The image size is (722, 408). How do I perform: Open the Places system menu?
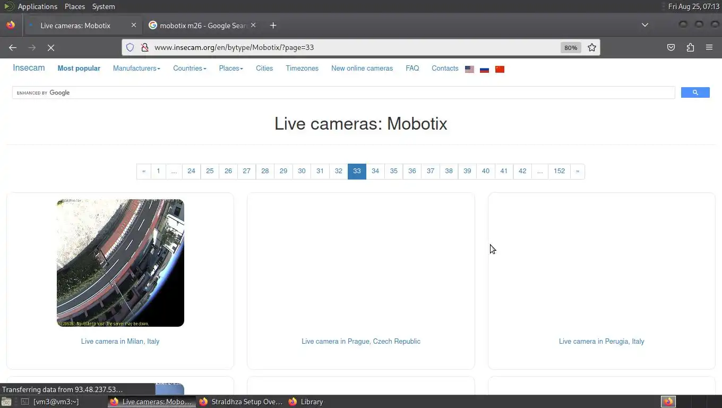pos(75,6)
